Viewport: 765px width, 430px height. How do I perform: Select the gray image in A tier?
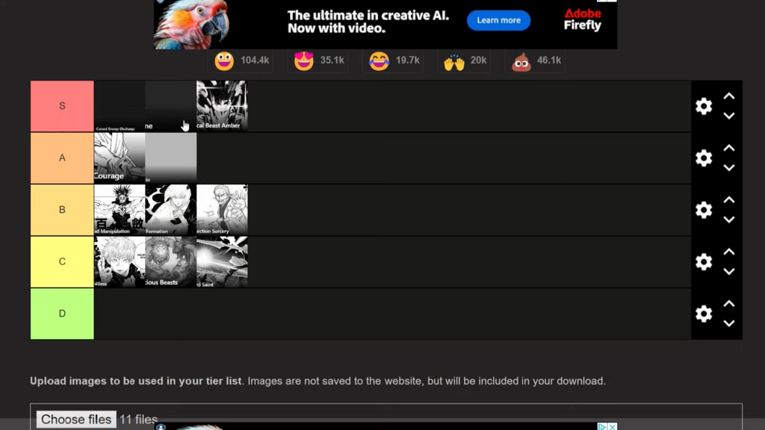click(171, 158)
